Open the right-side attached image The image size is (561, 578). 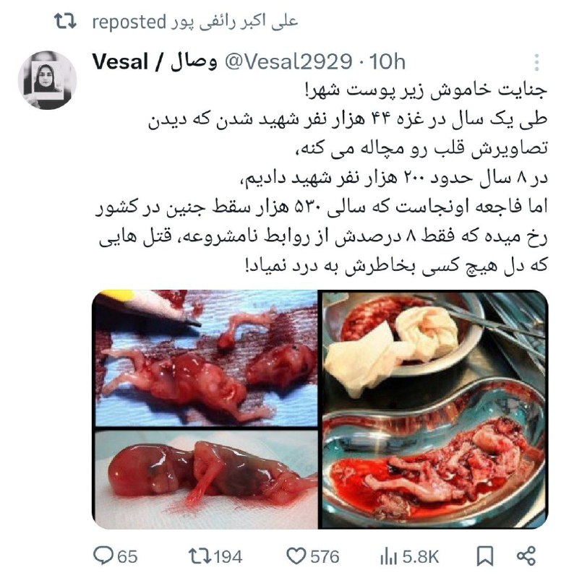click(435, 409)
